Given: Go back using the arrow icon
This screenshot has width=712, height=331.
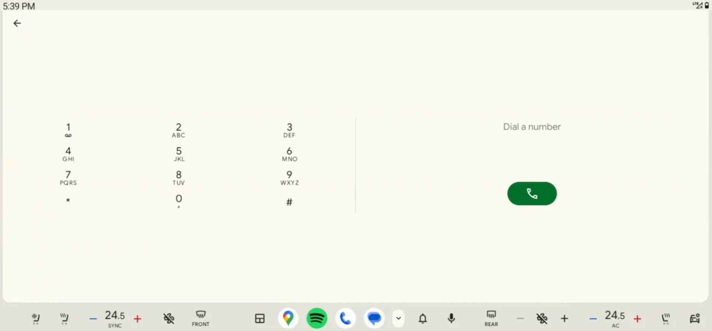Looking at the screenshot, I should (x=17, y=24).
